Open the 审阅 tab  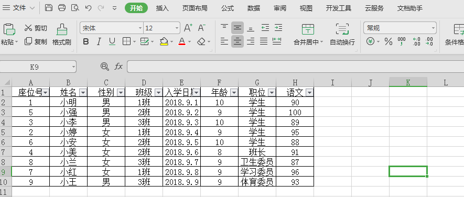280,8
